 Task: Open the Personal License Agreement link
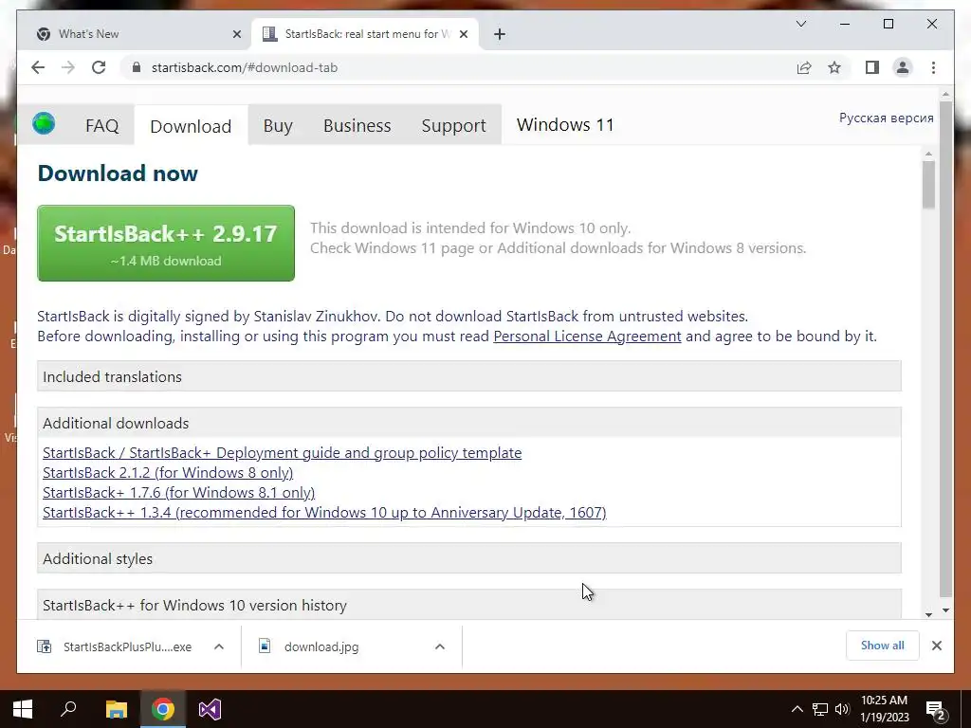(x=587, y=337)
